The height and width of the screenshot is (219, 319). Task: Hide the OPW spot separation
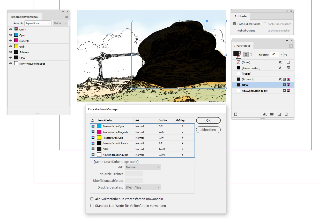(11, 58)
